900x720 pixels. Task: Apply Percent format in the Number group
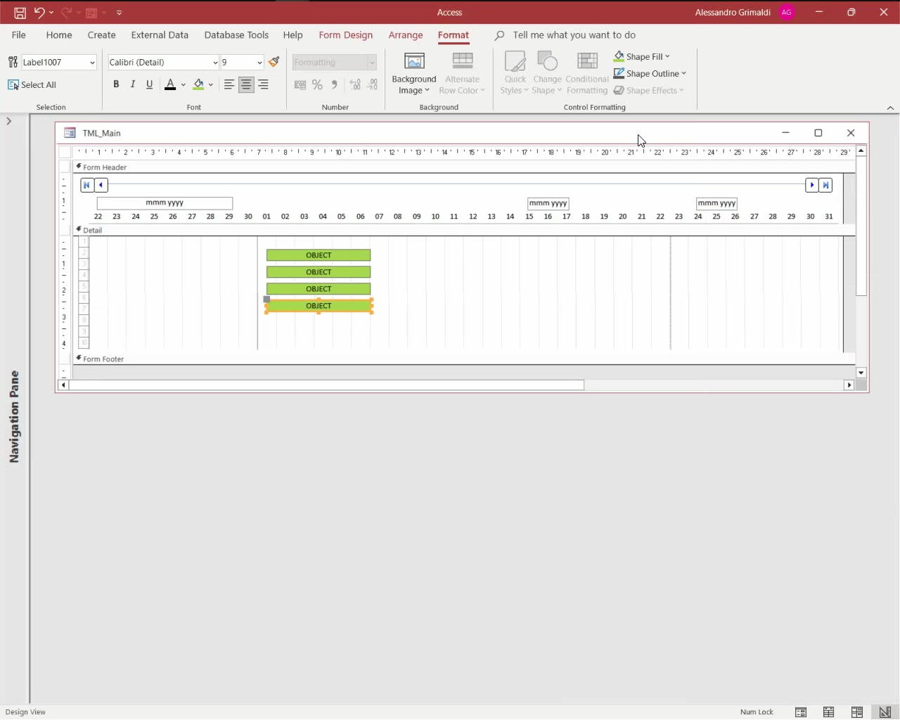pyautogui.click(x=317, y=84)
